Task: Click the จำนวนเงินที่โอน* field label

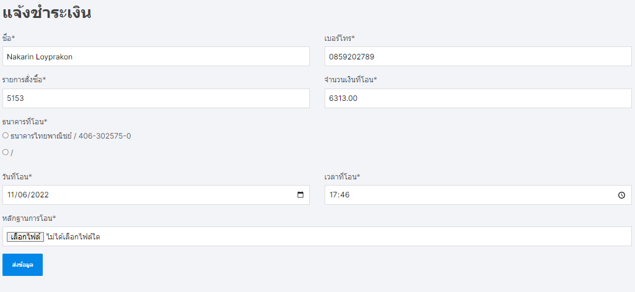Action: tap(351, 80)
